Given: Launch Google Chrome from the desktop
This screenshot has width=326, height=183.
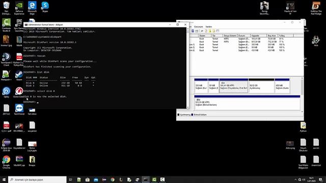Looking at the screenshot, I should coord(6,162).
